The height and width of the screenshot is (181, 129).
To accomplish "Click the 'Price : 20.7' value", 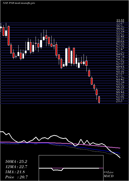I will click(x=17, y=177).
